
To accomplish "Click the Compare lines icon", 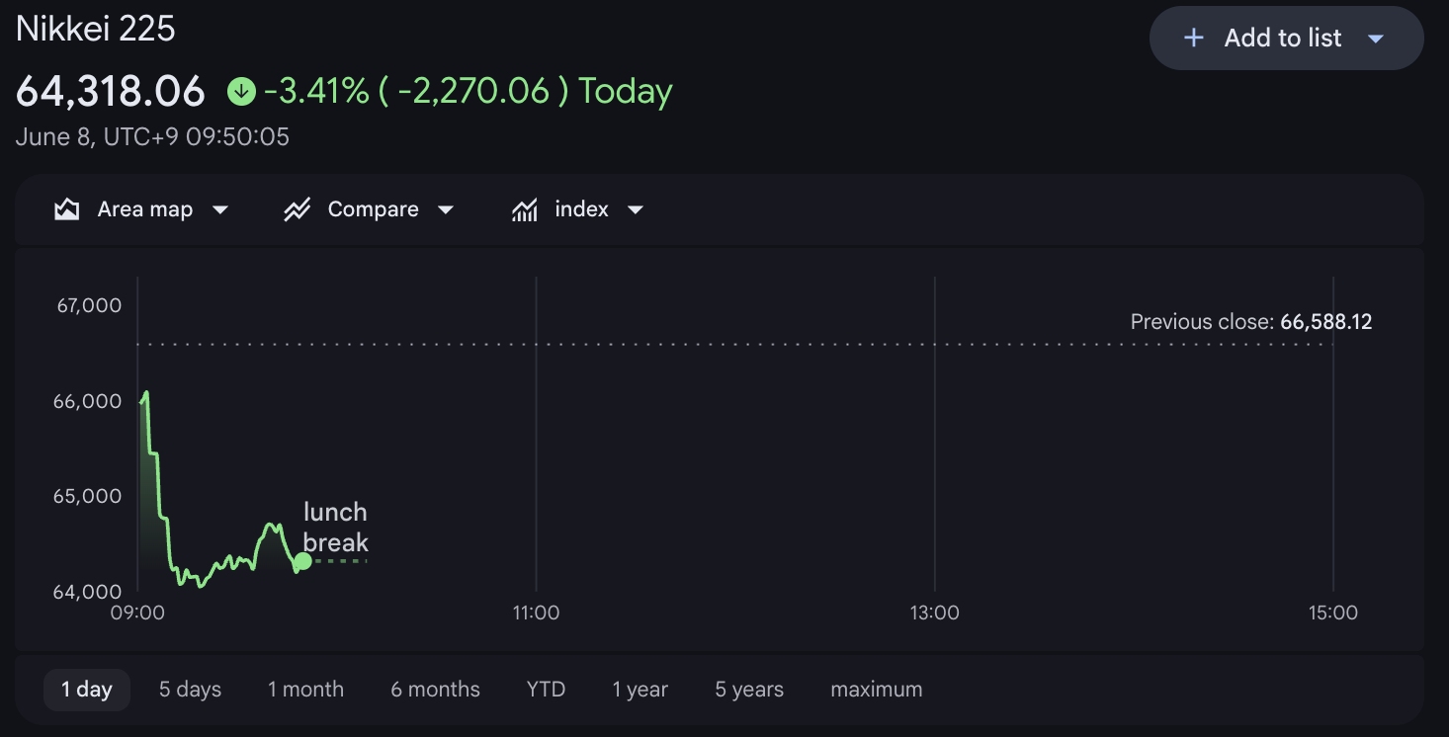I will pyautogui.click(x=298, y=209).
